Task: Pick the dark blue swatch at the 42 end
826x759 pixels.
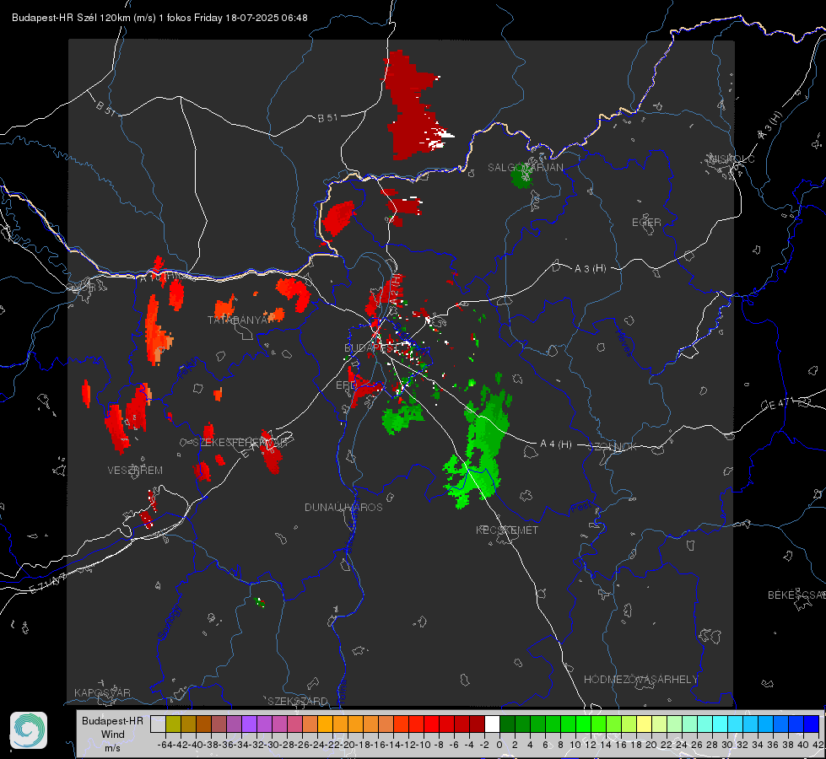Action: [812, 724]
